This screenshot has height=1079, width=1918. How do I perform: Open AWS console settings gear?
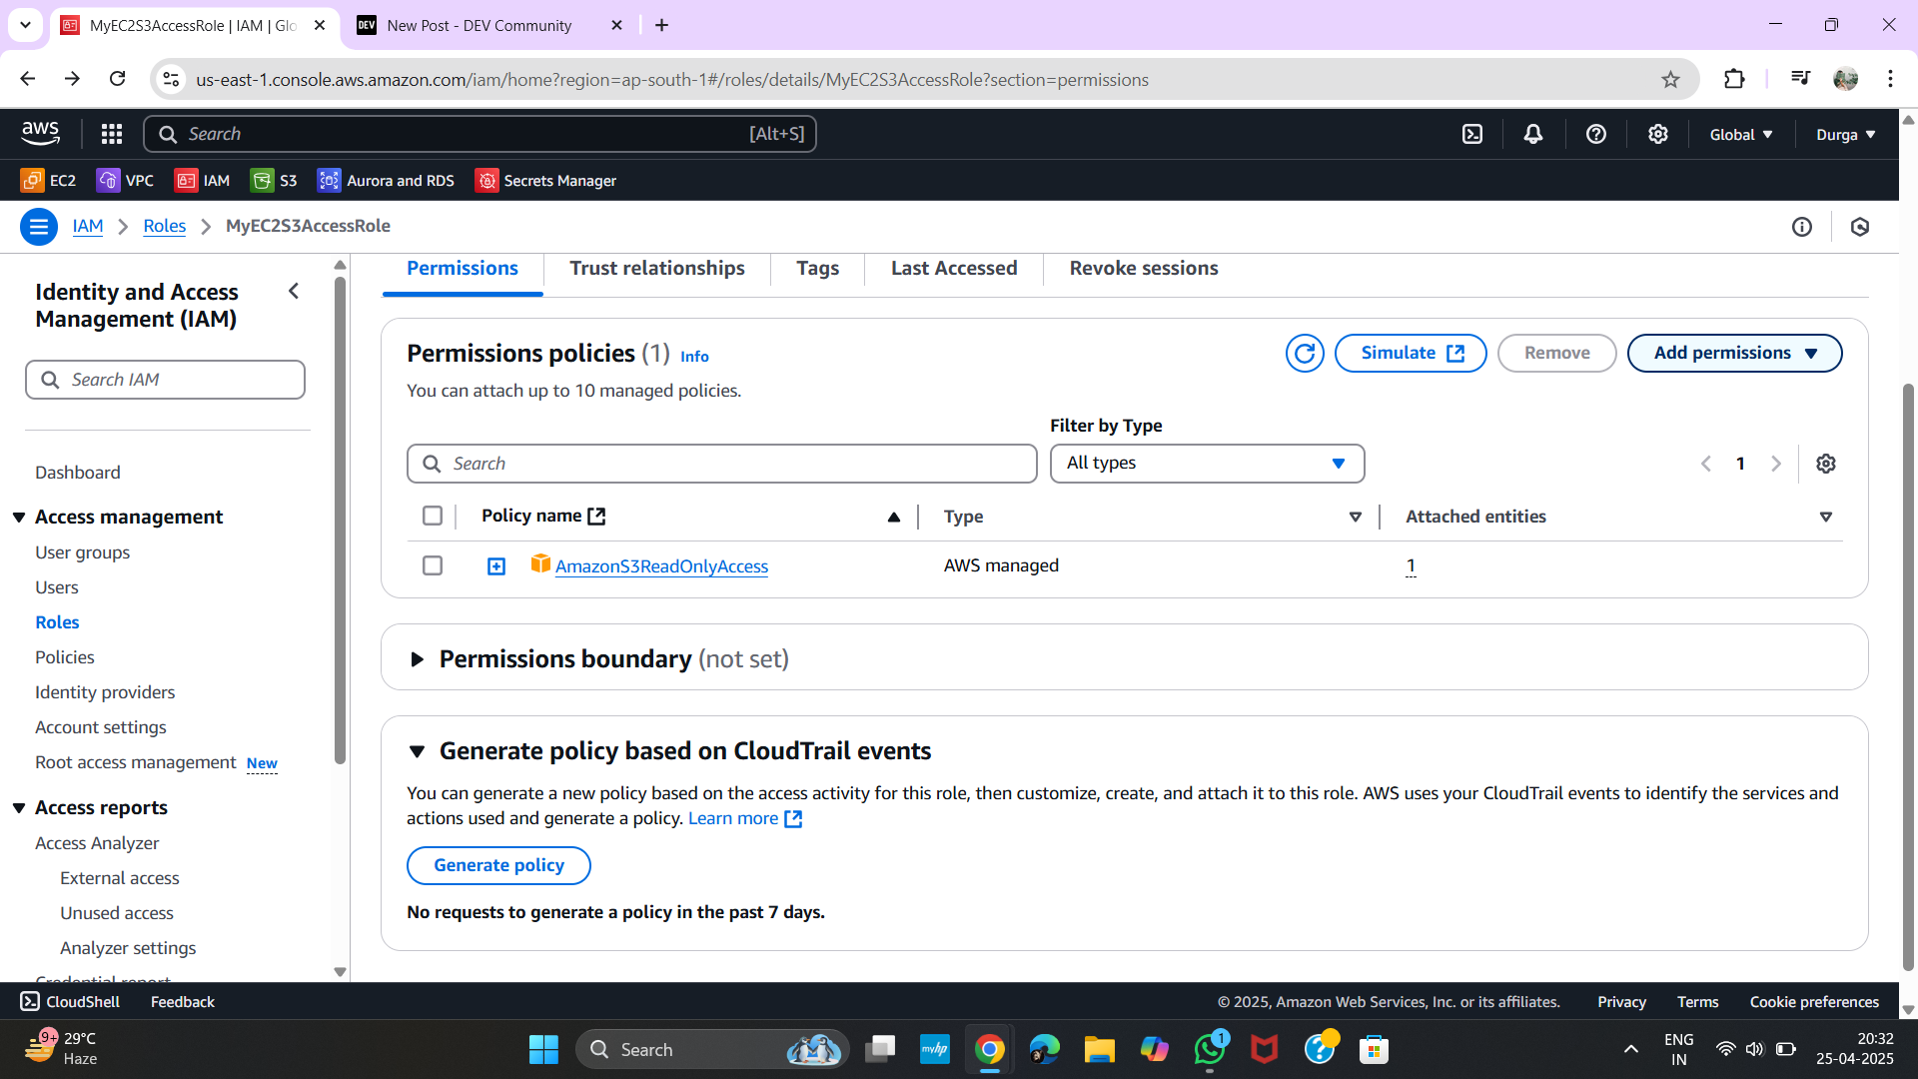coord(1658,134)
